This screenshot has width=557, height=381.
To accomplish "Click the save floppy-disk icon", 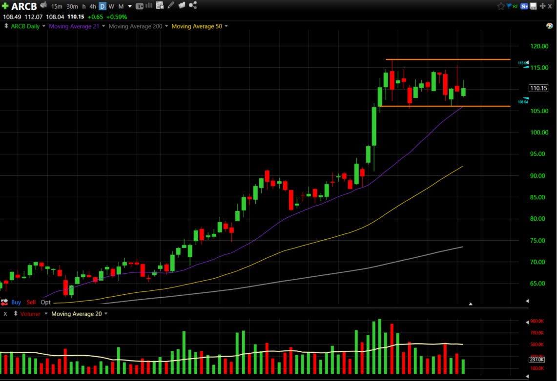I will click(x=533, y=6).
